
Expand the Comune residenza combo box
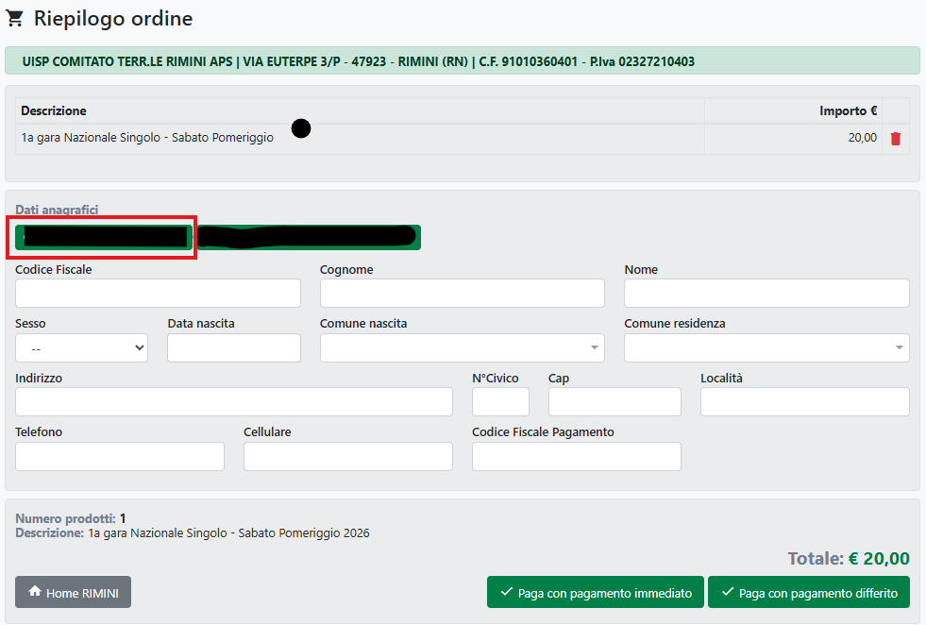[x=766, y=347]
